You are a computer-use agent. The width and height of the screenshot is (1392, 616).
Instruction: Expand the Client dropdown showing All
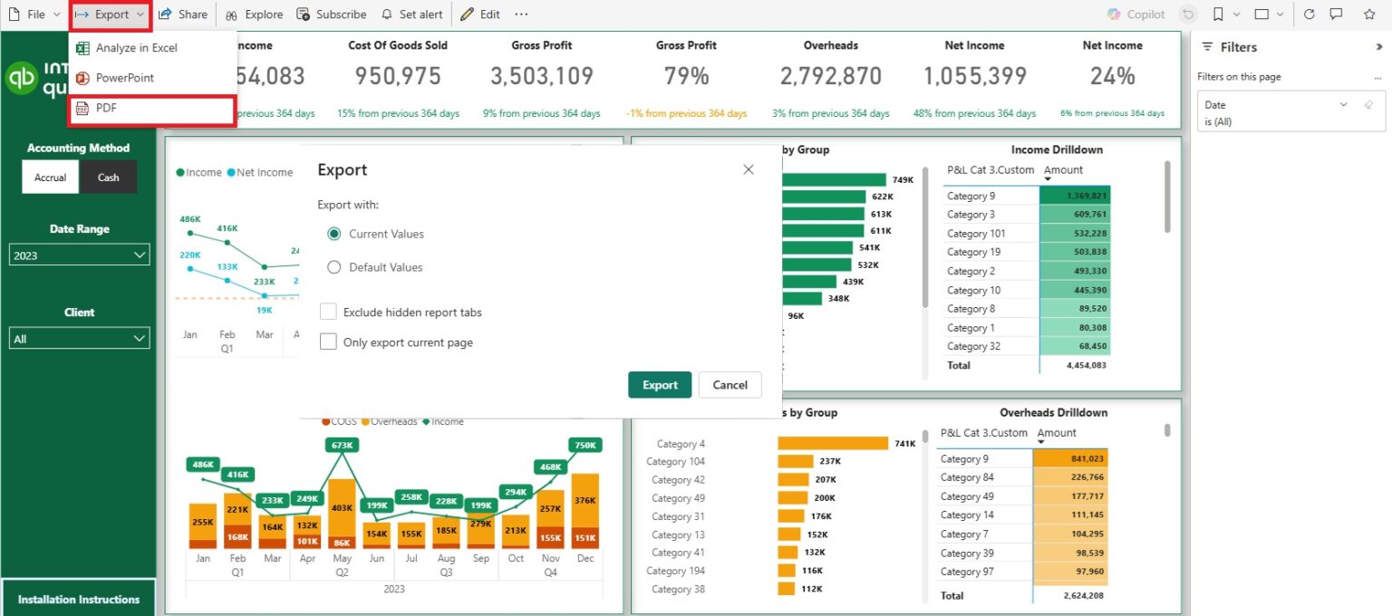79,338
